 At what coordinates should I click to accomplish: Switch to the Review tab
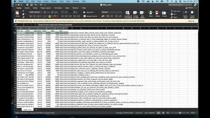(x=75, y=8)
